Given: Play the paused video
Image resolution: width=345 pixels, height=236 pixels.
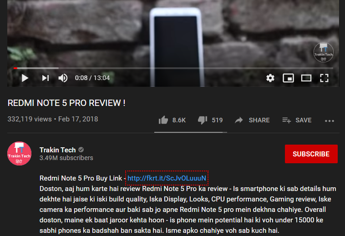Looking at the screenshot, I should pos(25,78).
